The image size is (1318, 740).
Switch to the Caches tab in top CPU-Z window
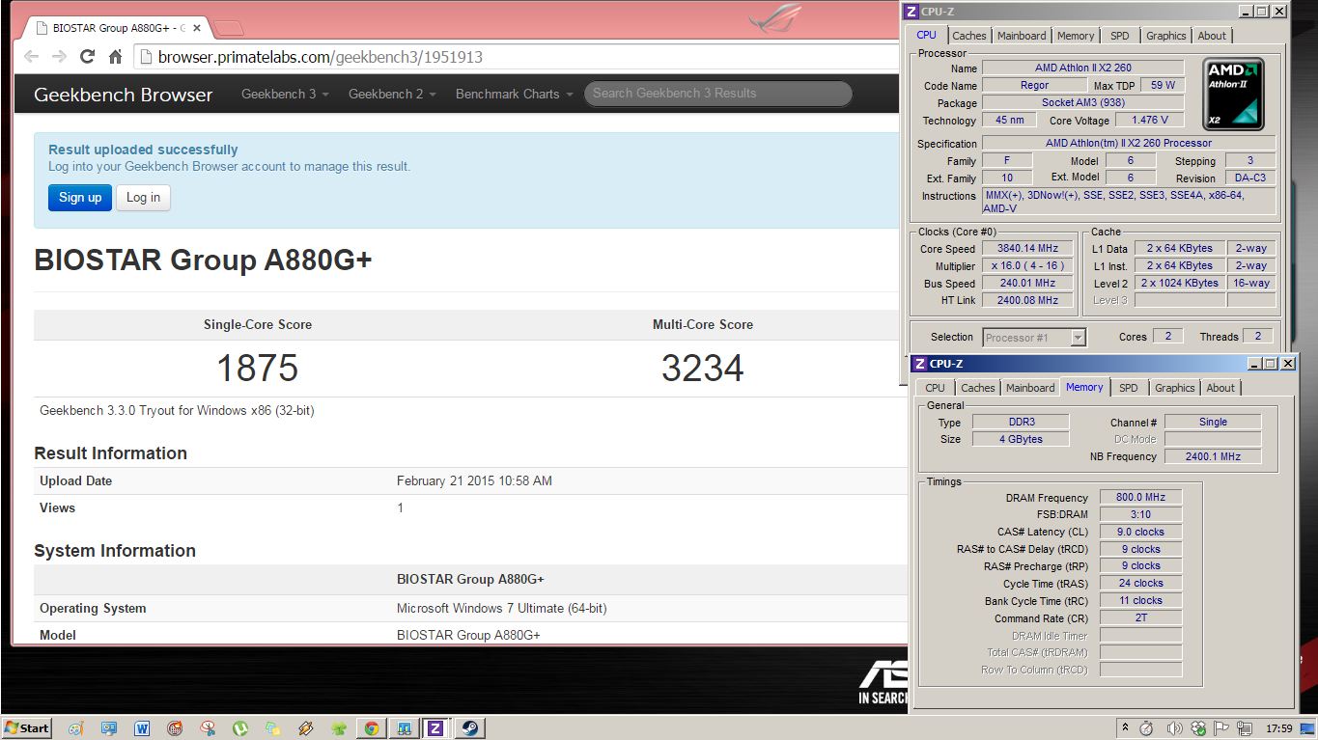969,36
